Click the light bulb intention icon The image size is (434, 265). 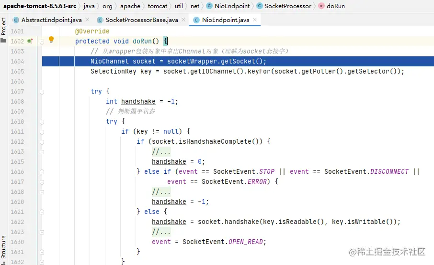(x=51, y=40)
